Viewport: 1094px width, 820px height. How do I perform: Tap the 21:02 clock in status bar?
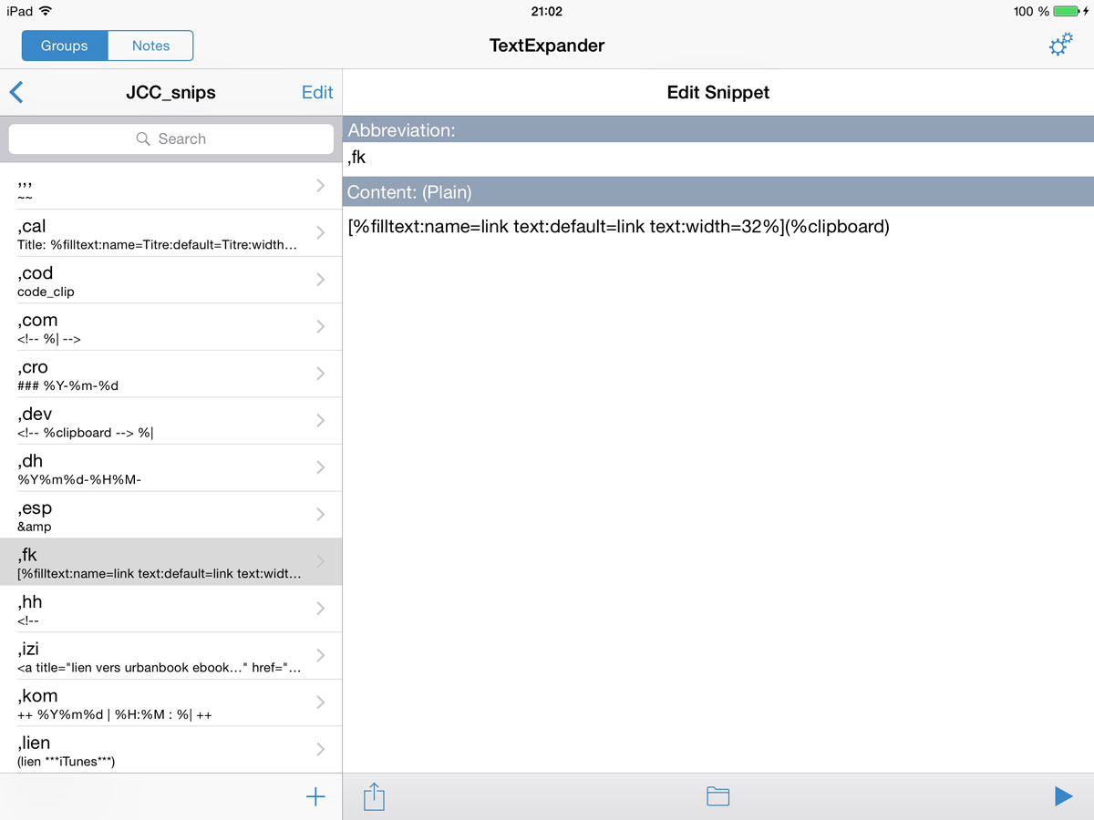pos(546,11)
